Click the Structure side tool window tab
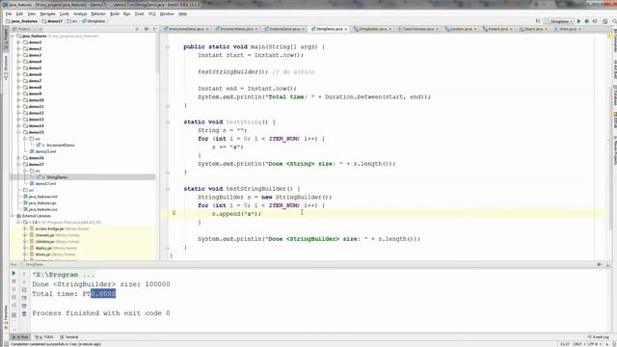Viewport: 617px width, 347px height. point(6,67)
